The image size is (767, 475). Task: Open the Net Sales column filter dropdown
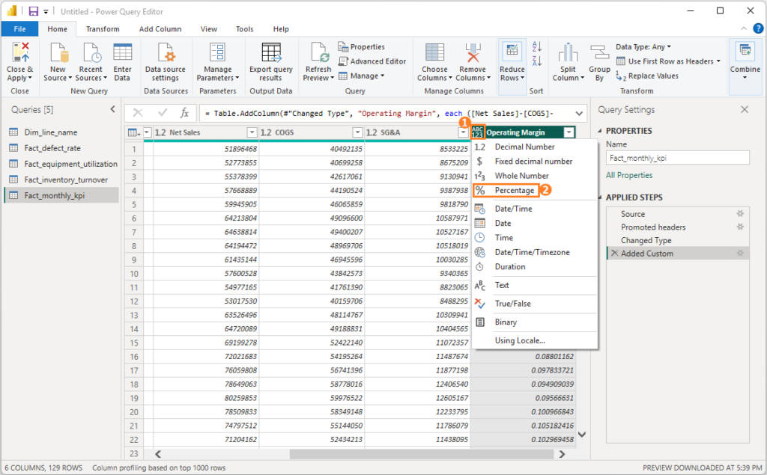(252, 132)
